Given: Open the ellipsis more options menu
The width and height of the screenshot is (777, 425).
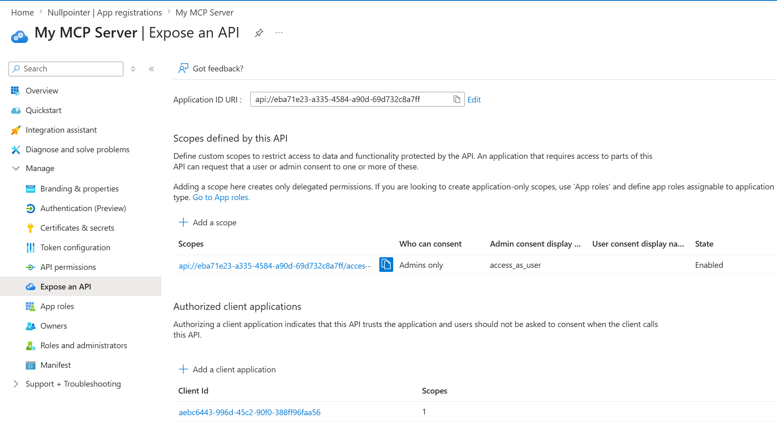Looking at the screenshot, I should pyautogui.click(x=279, y=33).
